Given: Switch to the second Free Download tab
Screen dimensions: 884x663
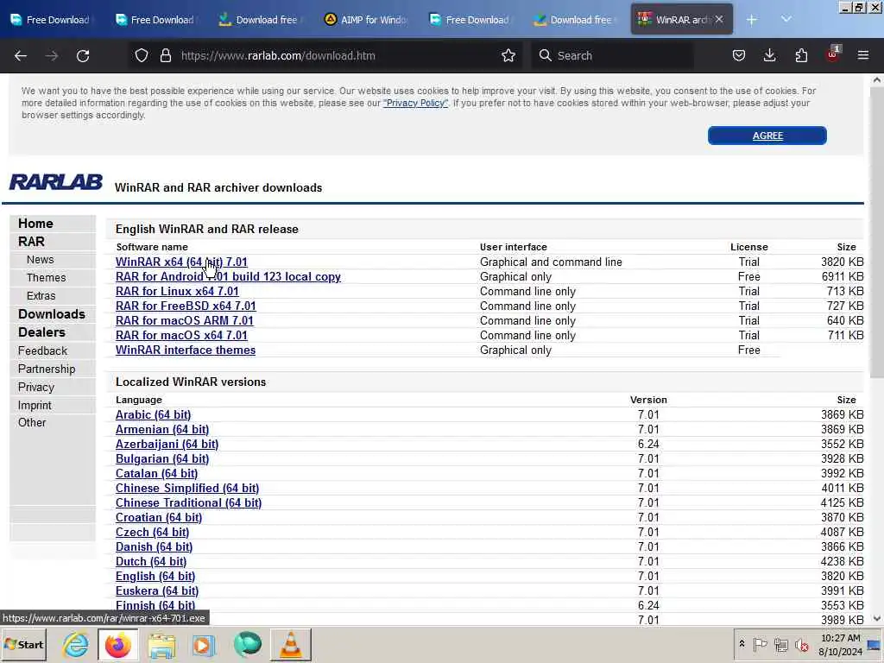Looking at the screenshot, I should [x=154, y=20].
